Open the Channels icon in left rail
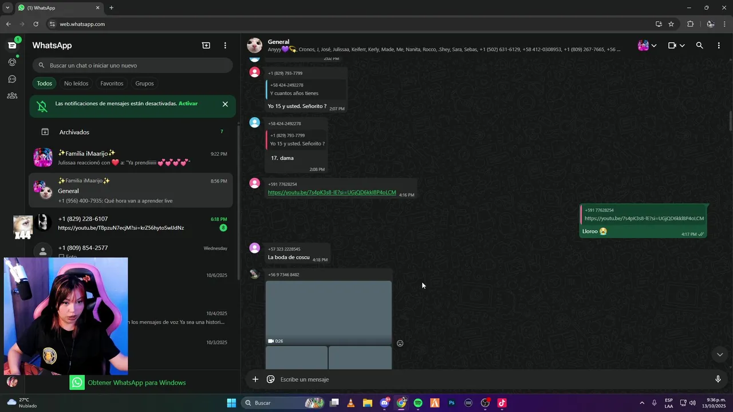The width and height of the screenshot is (733, 412). coord(12,79)
